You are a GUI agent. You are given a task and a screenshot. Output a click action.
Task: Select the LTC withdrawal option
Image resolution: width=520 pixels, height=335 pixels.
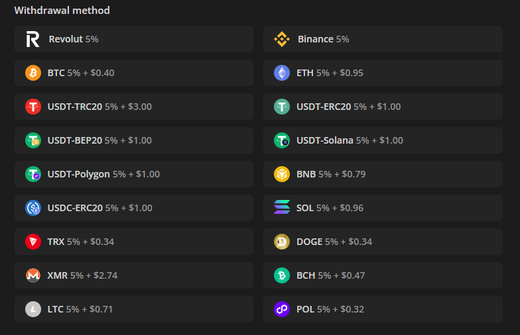(134, 309)
